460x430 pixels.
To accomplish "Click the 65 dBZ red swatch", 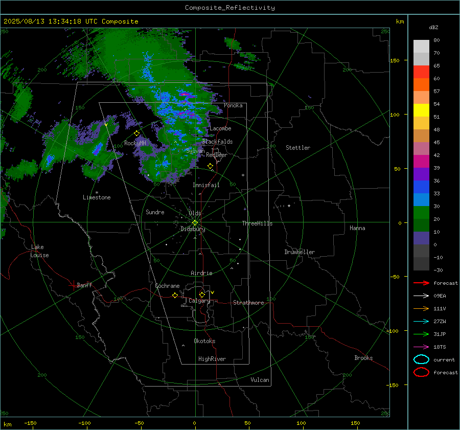I will [421, 72].
